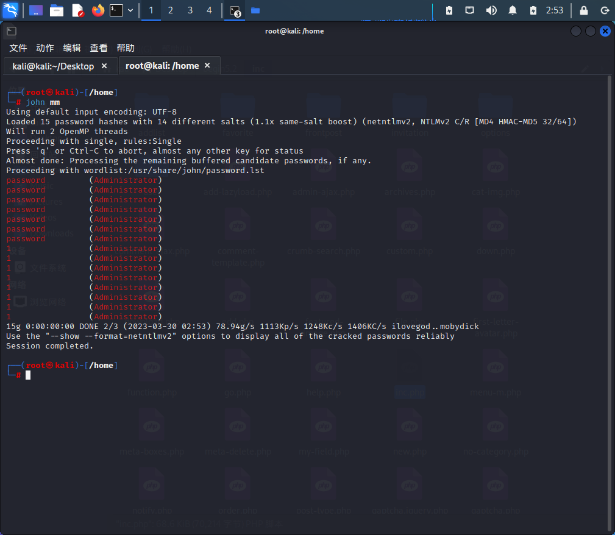Switch to workspace 3

coord(190,10)
